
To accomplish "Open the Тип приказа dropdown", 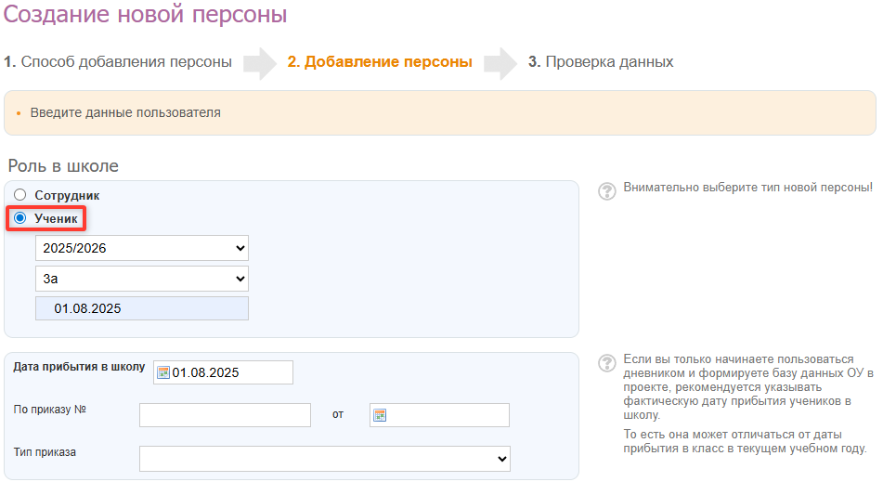I will point(324,459).
